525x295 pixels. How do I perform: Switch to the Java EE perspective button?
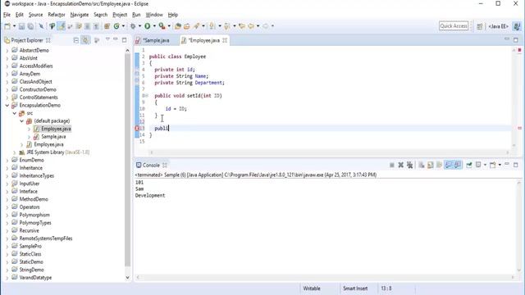498,26
